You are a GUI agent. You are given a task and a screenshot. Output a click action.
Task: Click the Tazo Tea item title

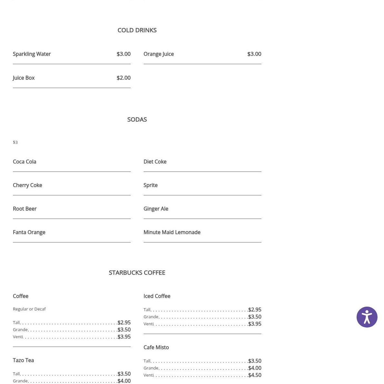coord(23,360)
